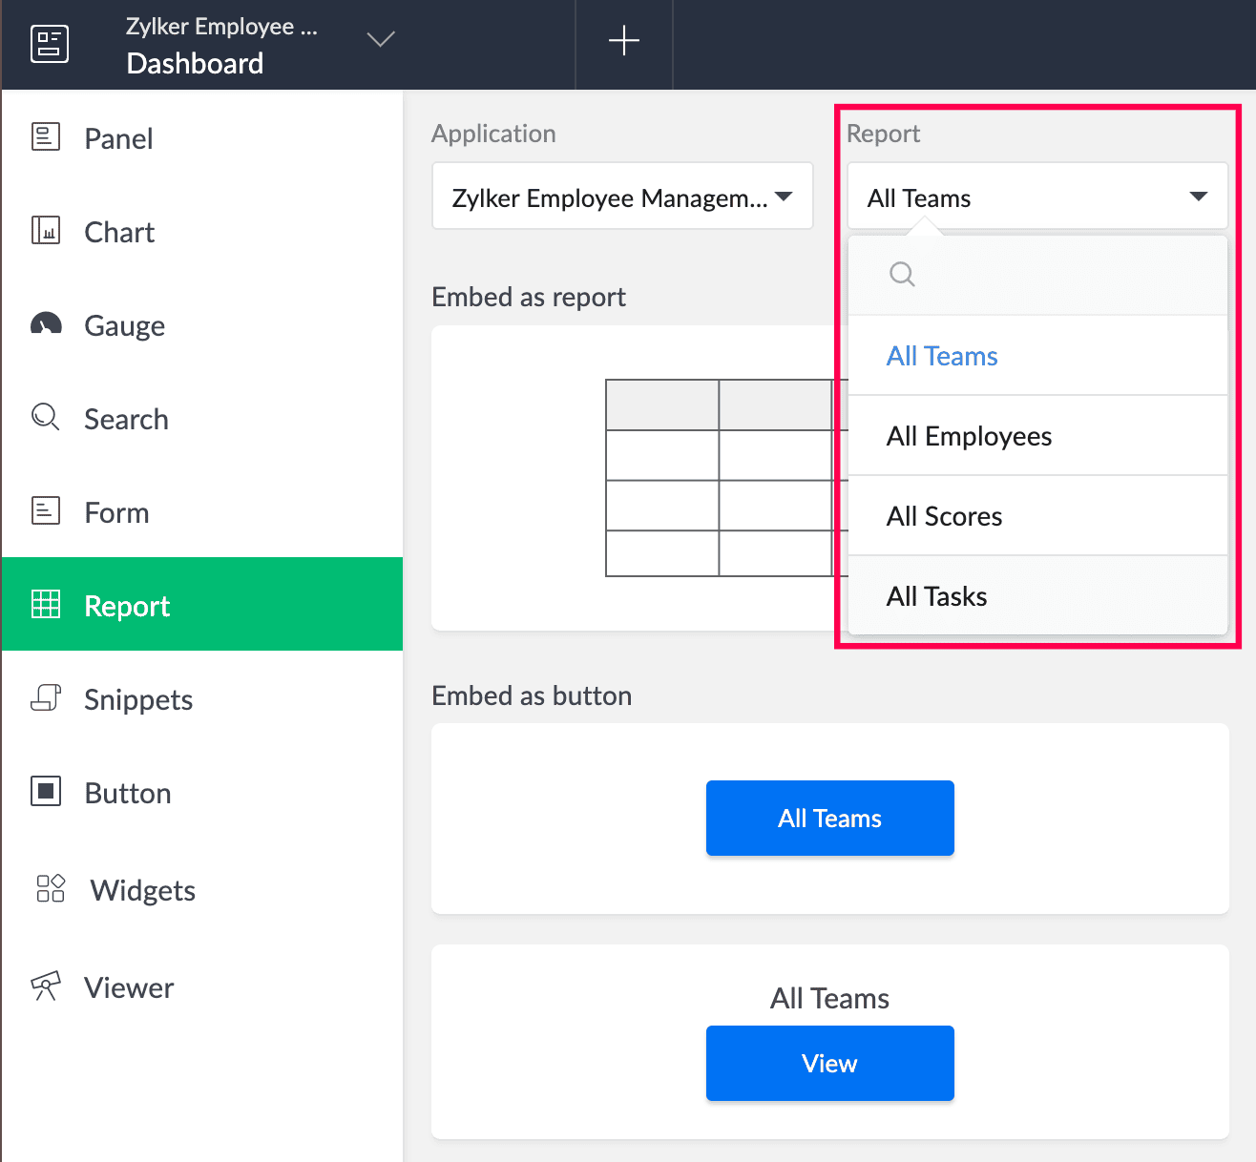The height and width of the screenshot is (1162, 1256).
Task: Select the Widgets icon in sidebar
Action: click(x=50, y=889)
